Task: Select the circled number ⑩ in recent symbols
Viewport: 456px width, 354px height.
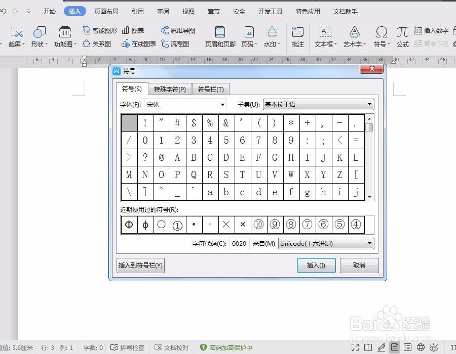Action: (x=259, y=224)
